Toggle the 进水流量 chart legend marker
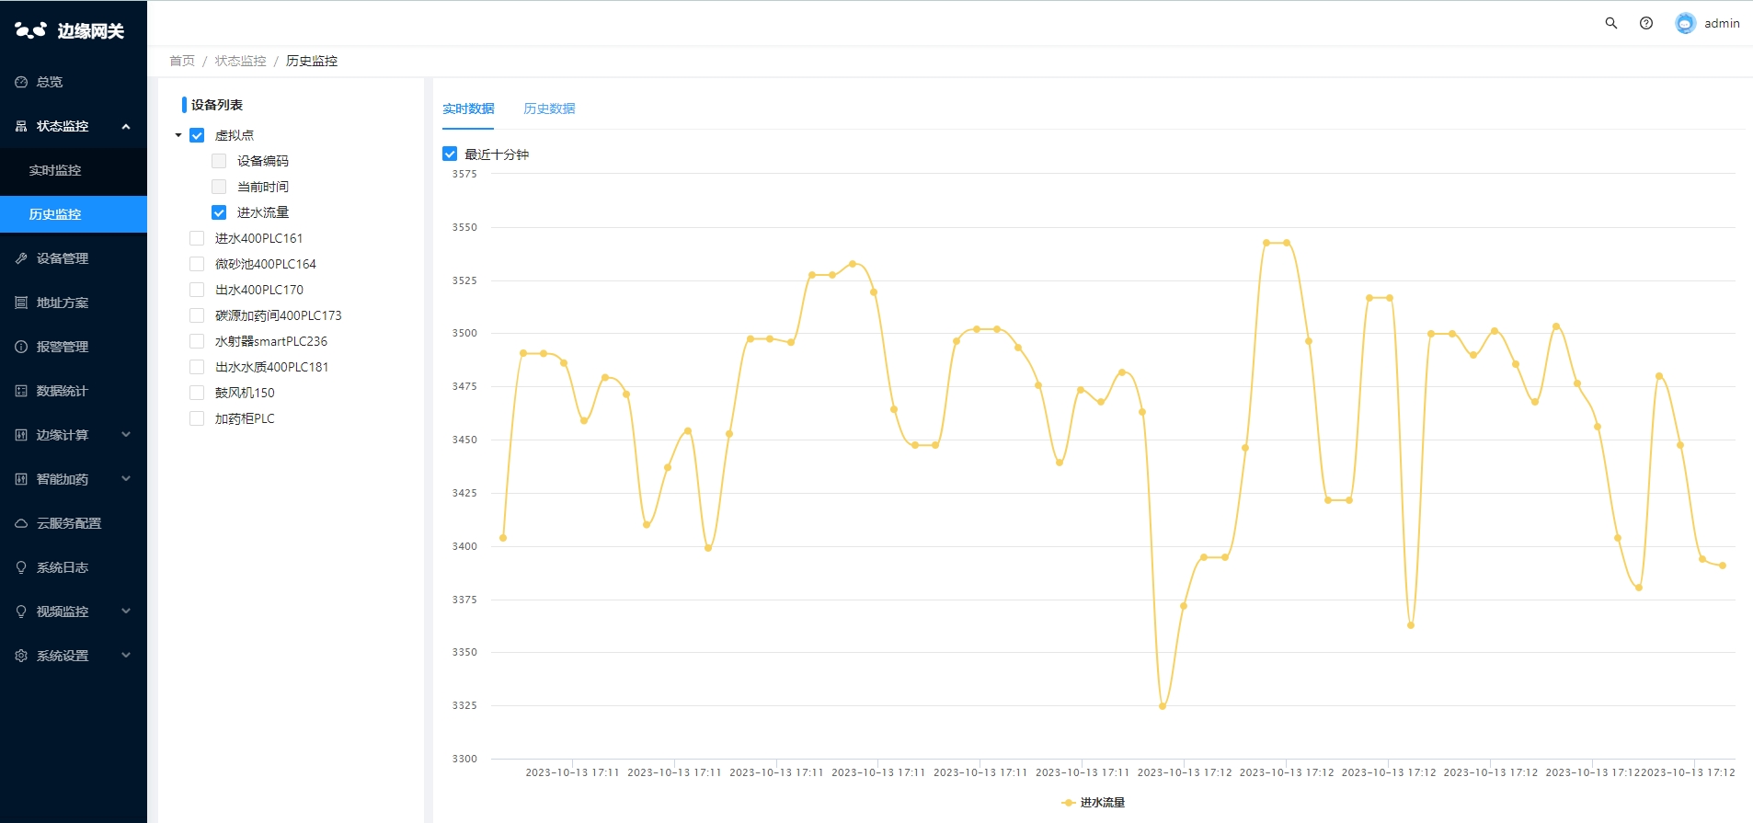 [x=1068, y=803]
